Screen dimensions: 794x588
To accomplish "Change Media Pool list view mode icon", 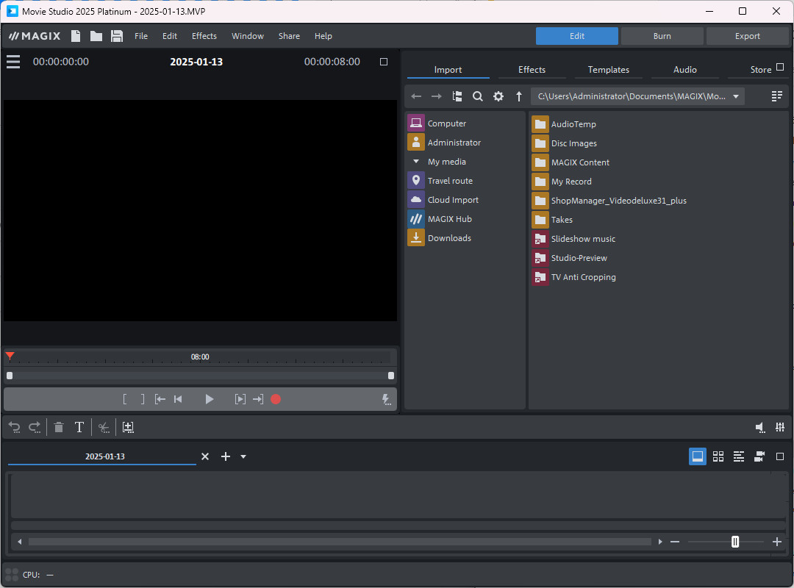I will 777,96.
